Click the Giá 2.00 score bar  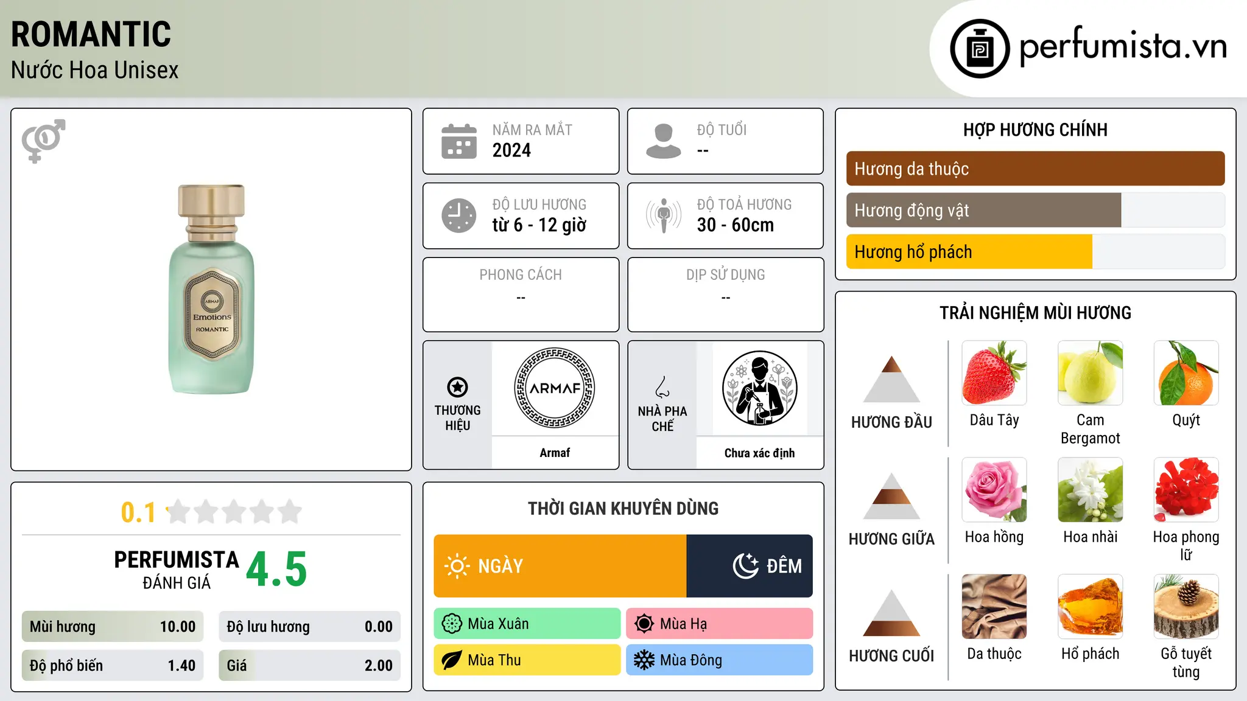[310, 666]
